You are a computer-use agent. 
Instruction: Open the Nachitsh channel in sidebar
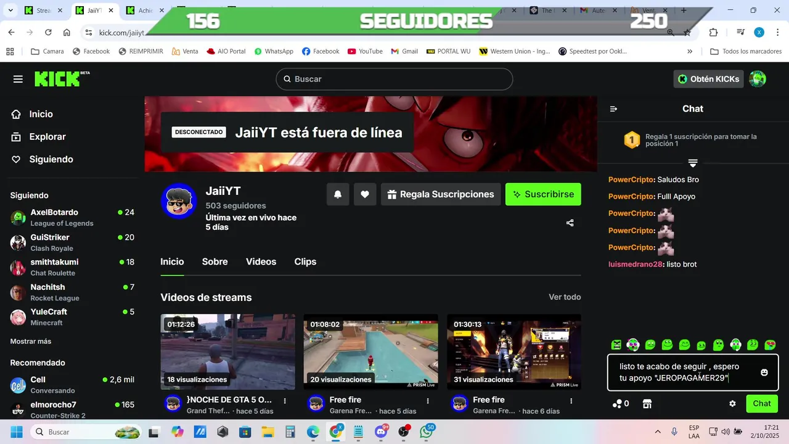click(x=72, y=292)
